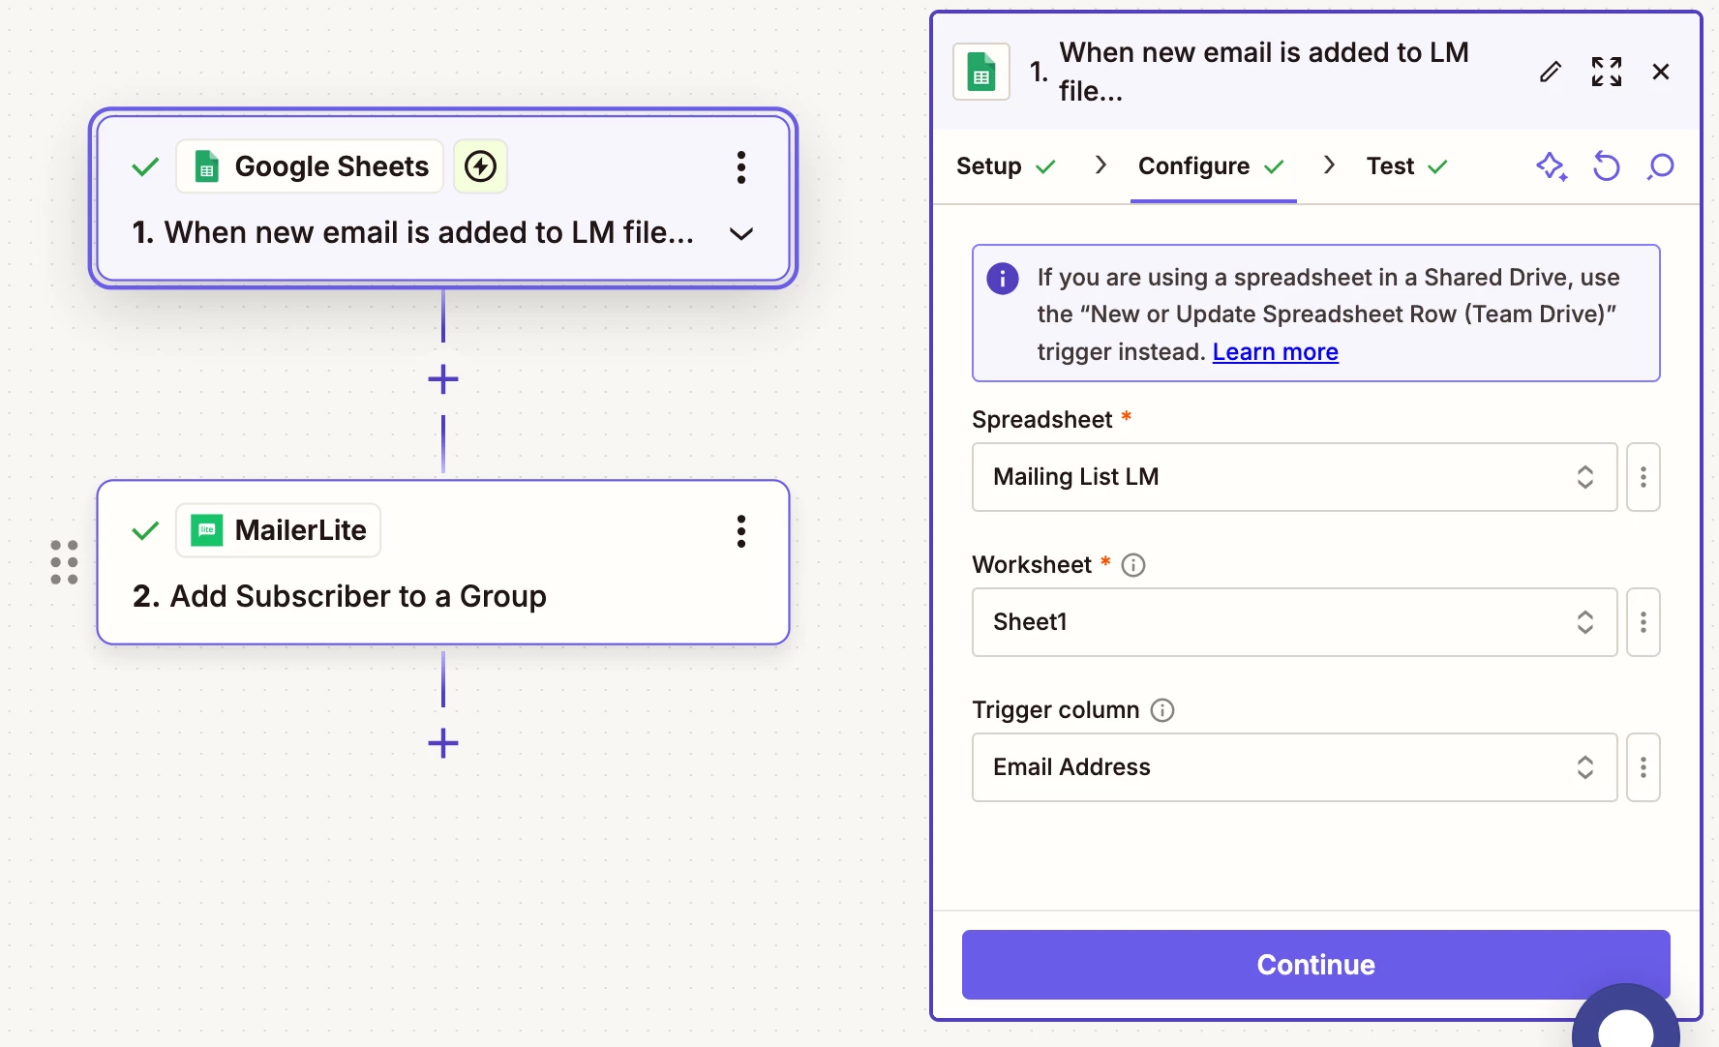Viewport: 1719px width, 1047px height.
Task: Click the Continue button
Action: (x=1315, y=965)
